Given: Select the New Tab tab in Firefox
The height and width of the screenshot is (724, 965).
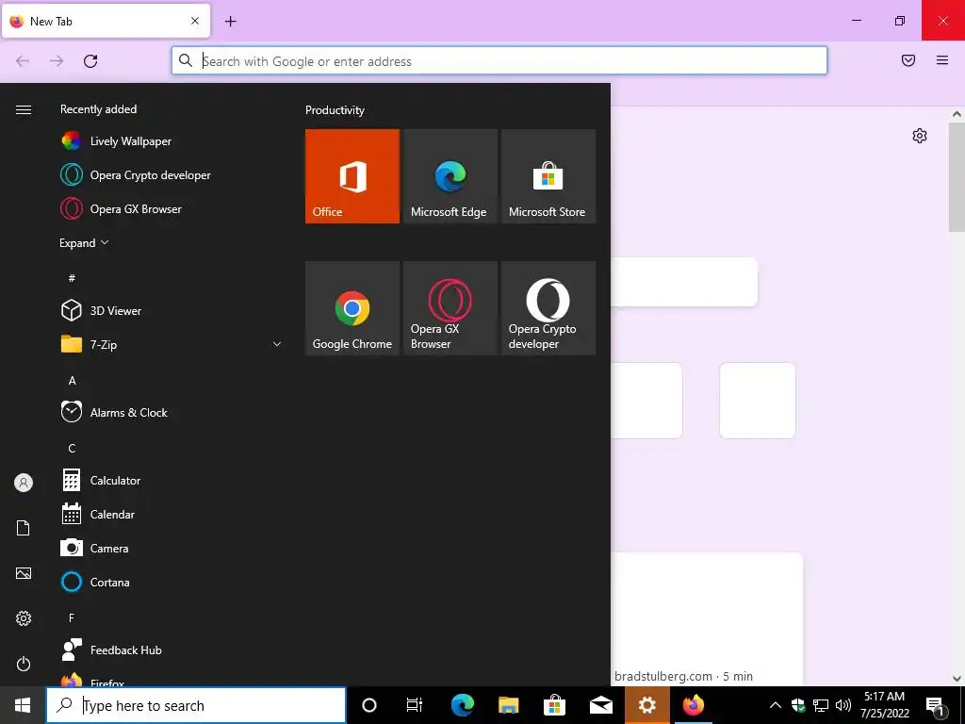Looking at the screenshot, I should (x=106, y=21).
